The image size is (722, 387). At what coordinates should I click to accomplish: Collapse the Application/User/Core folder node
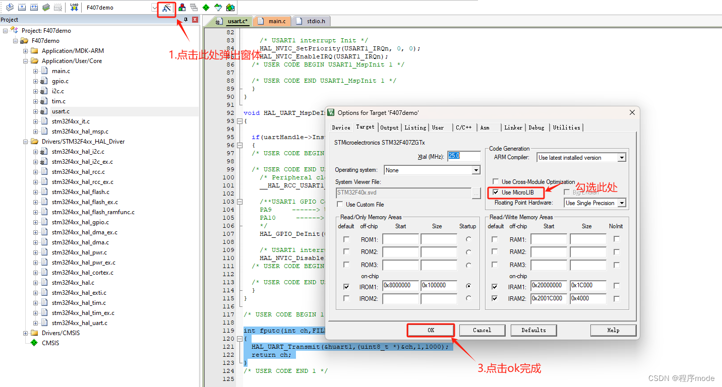click(25, 61)
